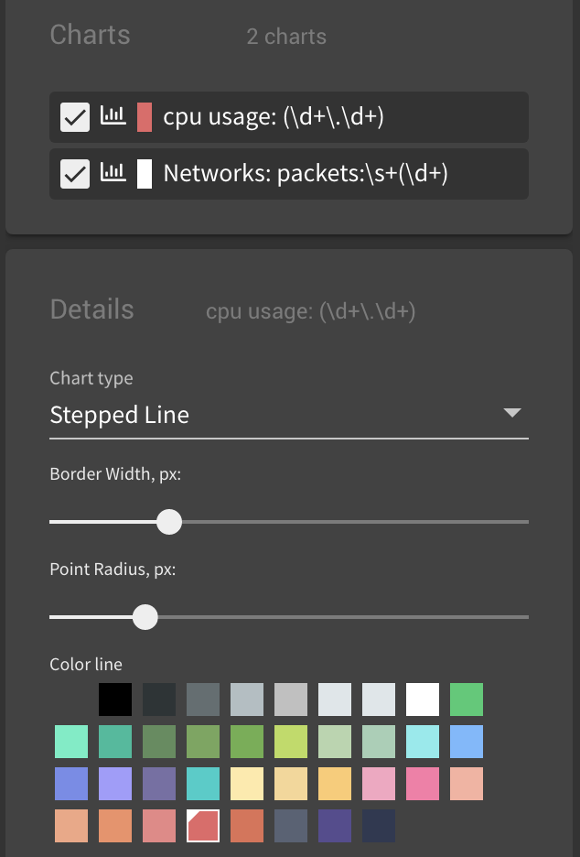Select the pure black color swatch
The width and height of the screenshot is (580, 857).
point(115,699)
